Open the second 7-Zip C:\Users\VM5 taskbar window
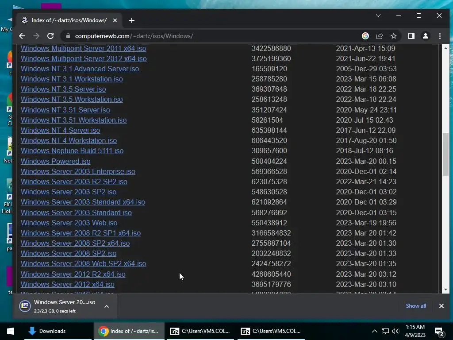 point(271,331)
